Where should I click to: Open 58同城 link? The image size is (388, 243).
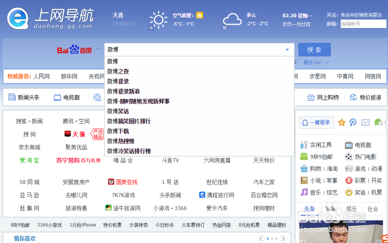[29, 182]
